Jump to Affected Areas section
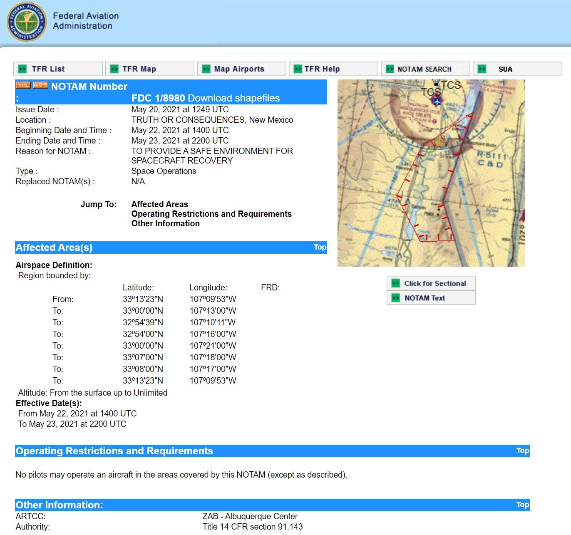The height and width of the screenshot is (535, 571). click(160, 204)
